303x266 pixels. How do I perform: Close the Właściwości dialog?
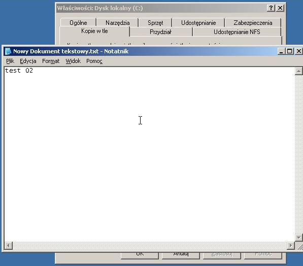[x=280, y=8]
